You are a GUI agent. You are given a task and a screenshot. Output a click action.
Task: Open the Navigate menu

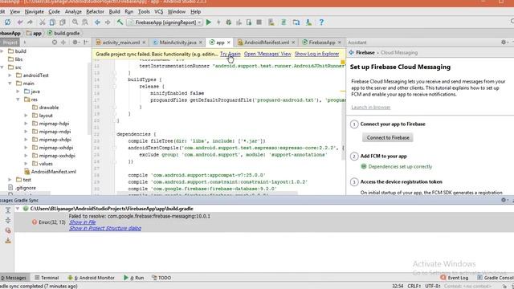point(34,11)
